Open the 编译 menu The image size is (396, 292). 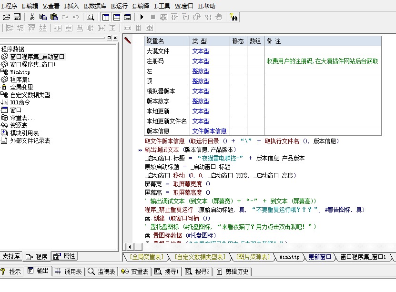[141, 6]
